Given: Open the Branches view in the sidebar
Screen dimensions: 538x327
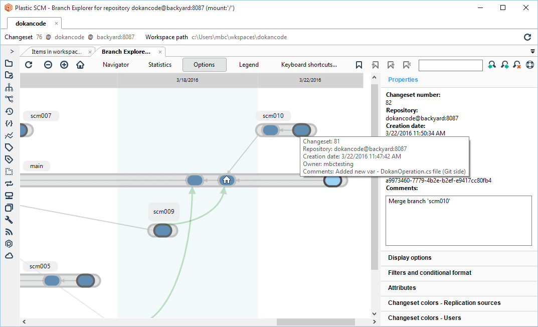Looking at the screenshot, I should [9, 87].
